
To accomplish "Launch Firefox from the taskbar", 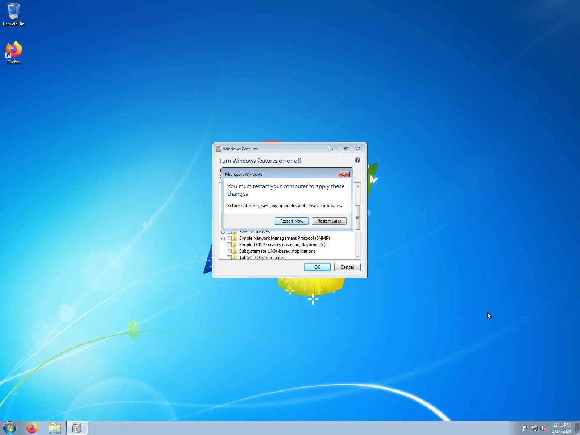I will 32,428.
